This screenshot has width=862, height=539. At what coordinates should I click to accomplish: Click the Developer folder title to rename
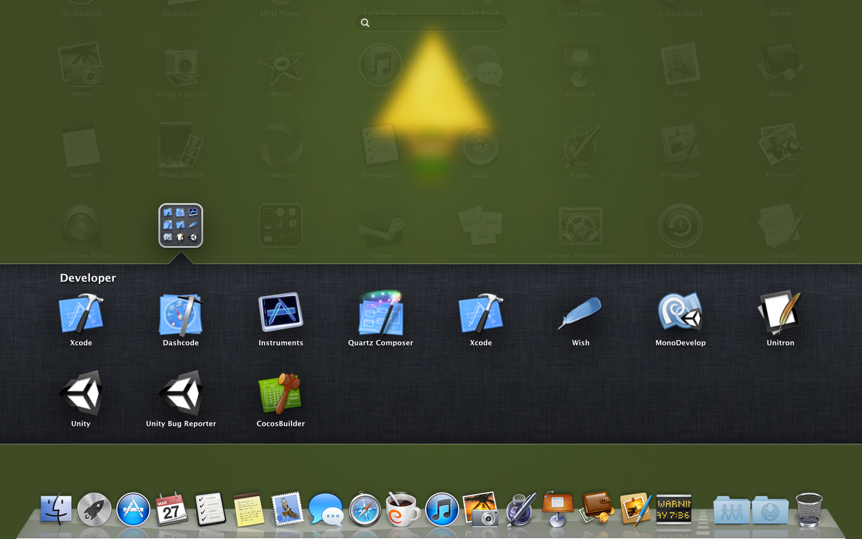88,278
